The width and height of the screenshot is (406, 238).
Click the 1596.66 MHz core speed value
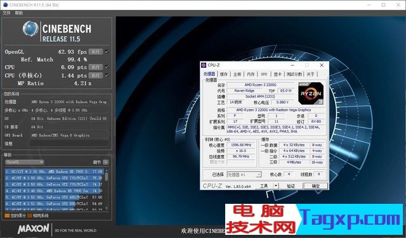coord(241,145)
